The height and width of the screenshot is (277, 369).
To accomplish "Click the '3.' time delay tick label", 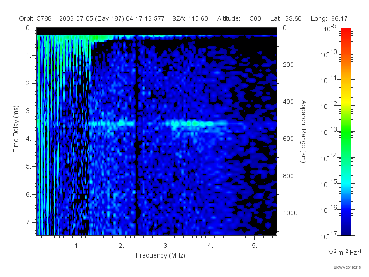I will [x=28, y=111].
